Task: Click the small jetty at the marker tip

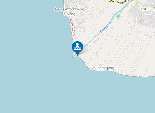Action: click(x=74, y=57)
